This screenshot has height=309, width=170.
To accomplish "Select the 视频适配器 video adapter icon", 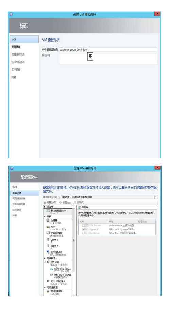I will 48,252.
